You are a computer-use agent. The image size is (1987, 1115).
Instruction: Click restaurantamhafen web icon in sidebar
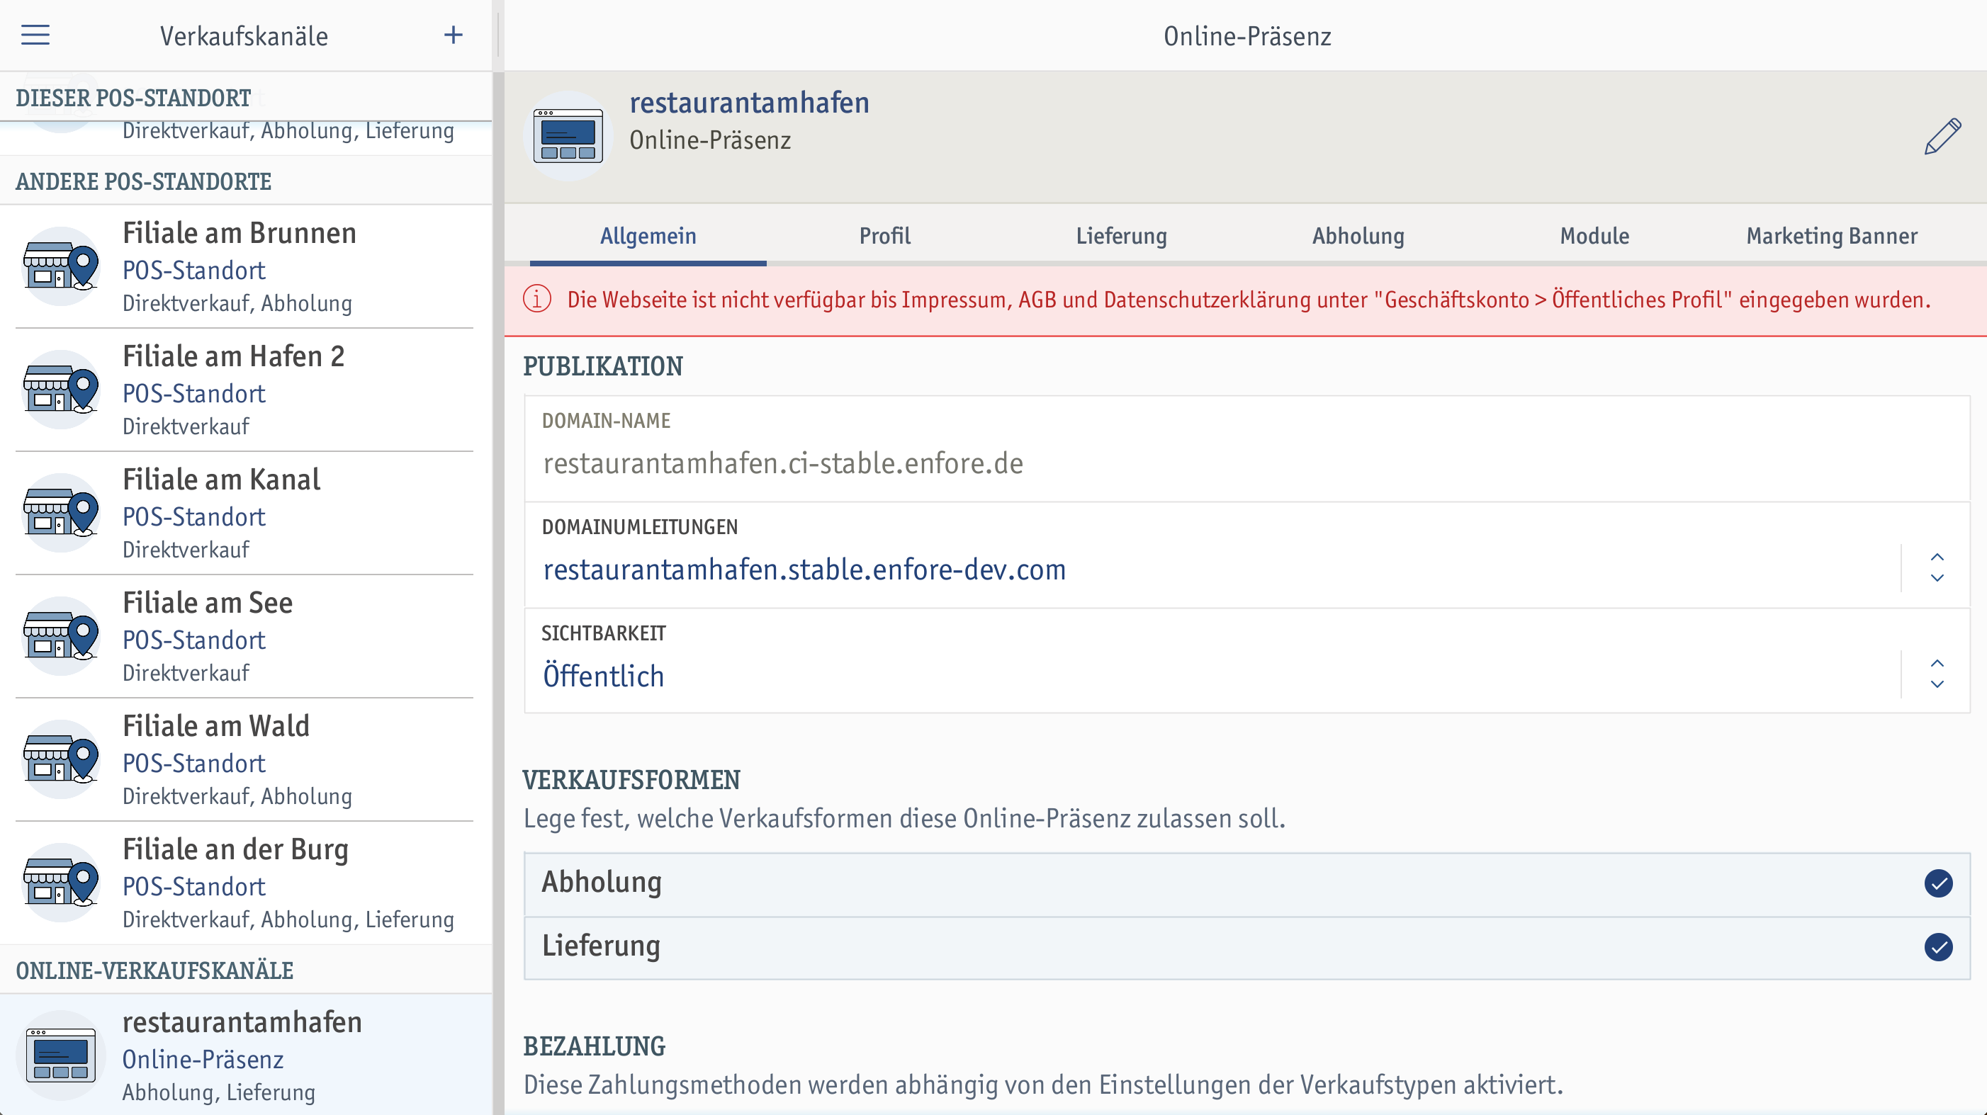(x=61, y=1055)
